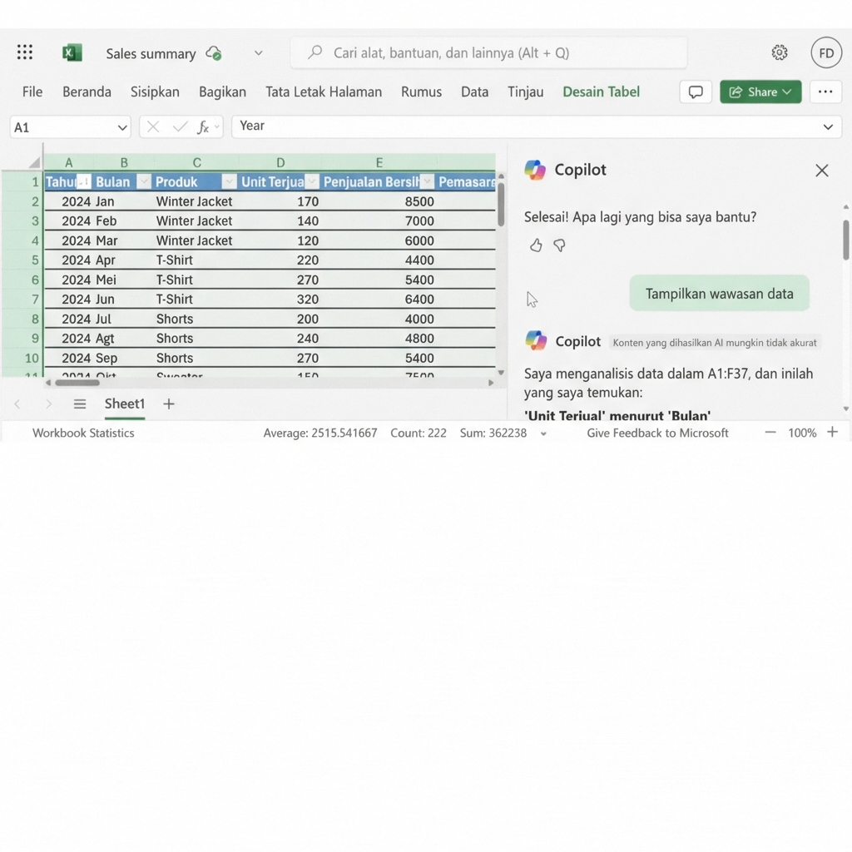
Task: Click the Copilot logo in the panel
Action: coord(535,170)
